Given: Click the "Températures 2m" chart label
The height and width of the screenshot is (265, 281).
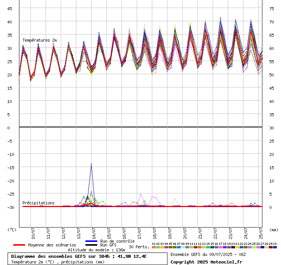Looking at the screenshot, I should tap(39, 40).
